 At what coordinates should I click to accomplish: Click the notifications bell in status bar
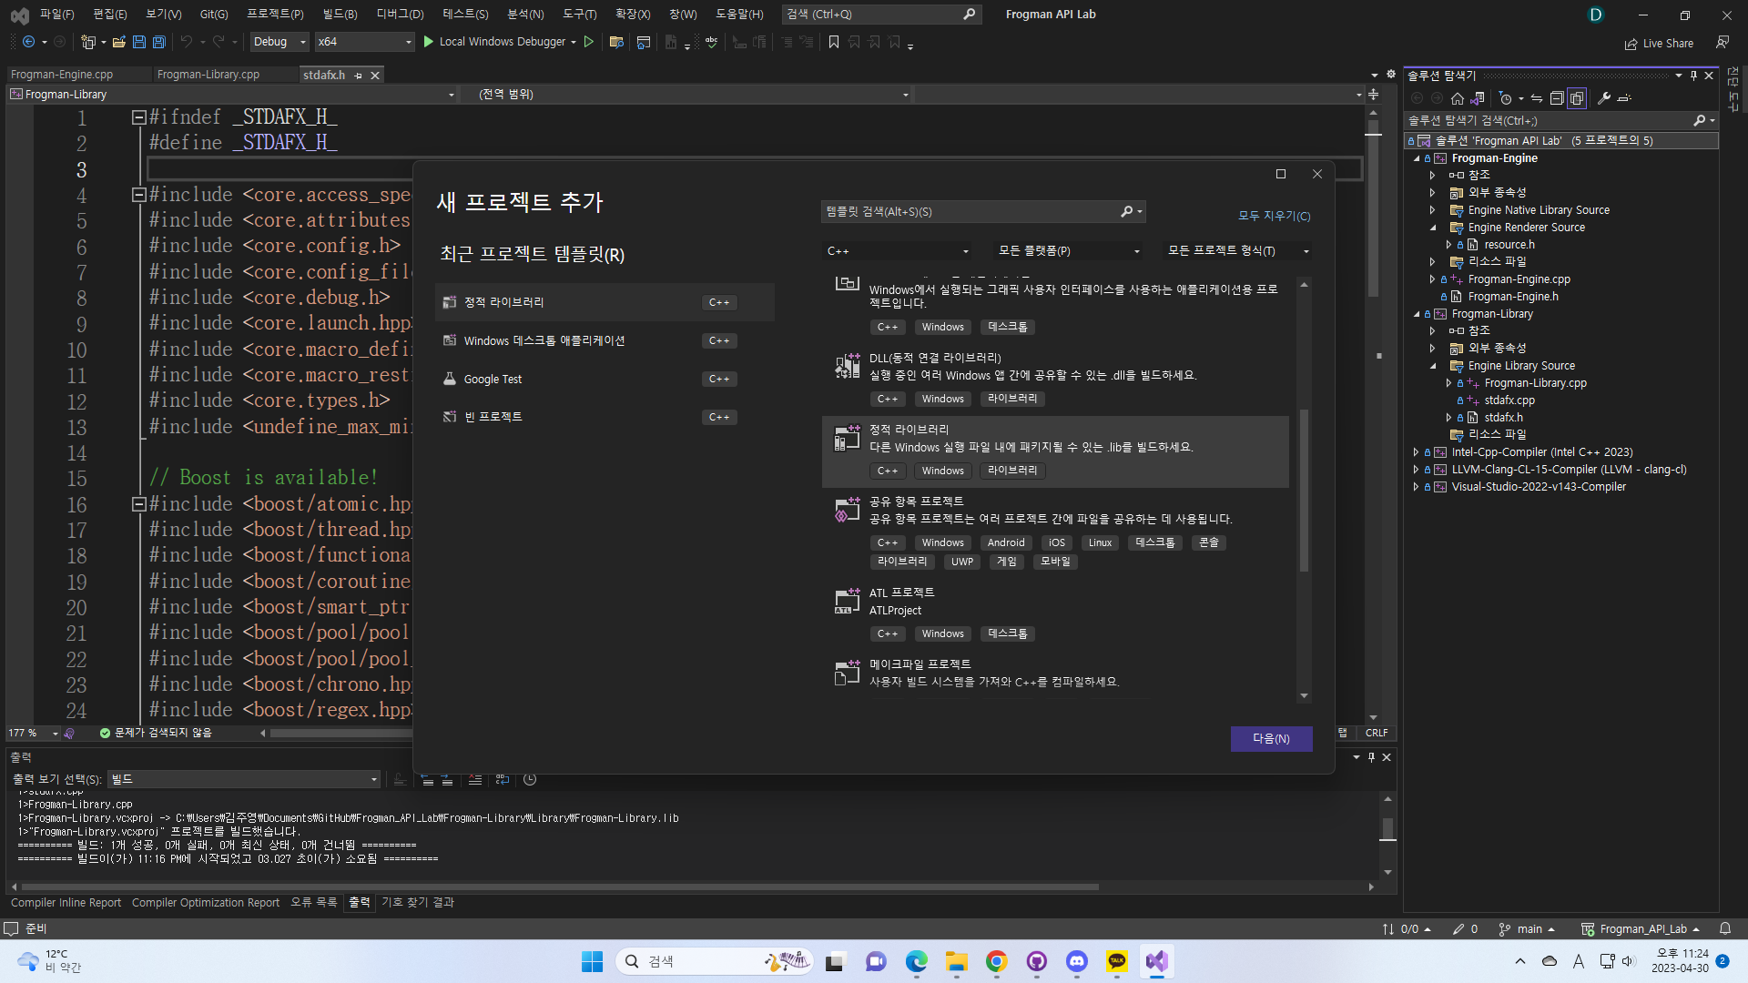click(x=1725, y=928)
